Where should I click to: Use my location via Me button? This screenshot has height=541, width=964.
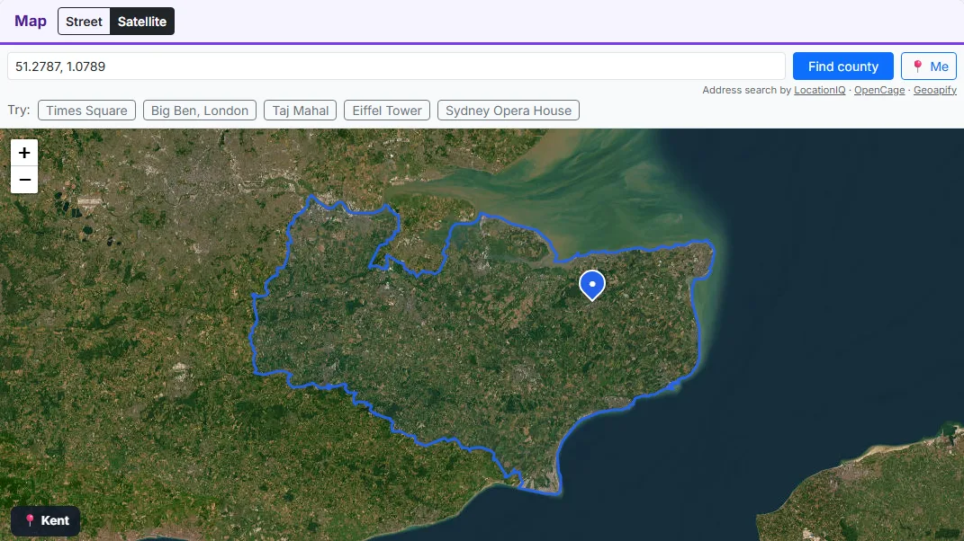pyautogui.click(x=928, y=67)
